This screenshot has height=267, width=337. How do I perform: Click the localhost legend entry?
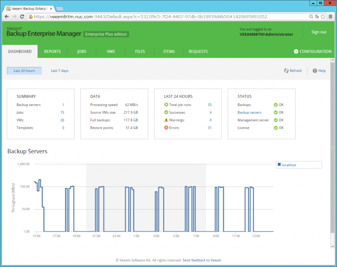(x=289, y=165)
